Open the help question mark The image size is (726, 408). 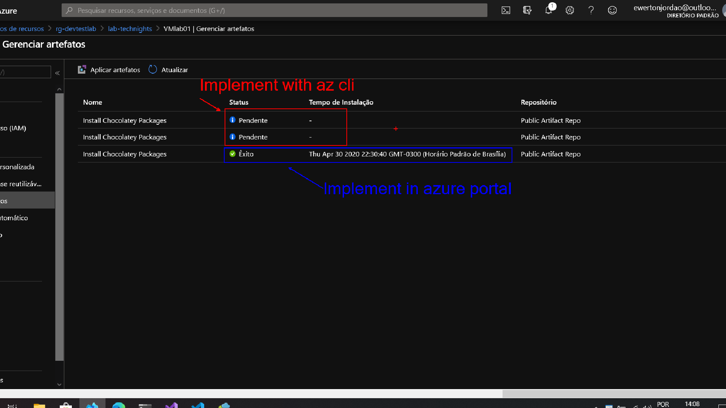click(x=591, y=11)
